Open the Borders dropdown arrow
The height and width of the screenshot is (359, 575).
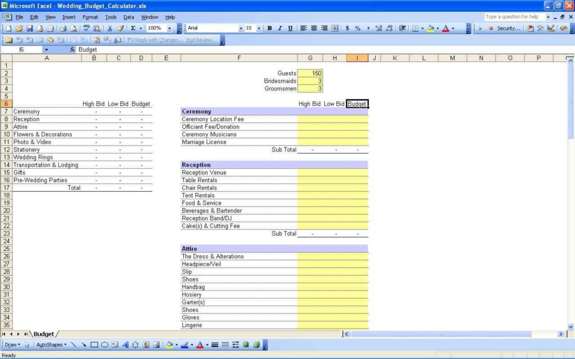coord(421,28)
